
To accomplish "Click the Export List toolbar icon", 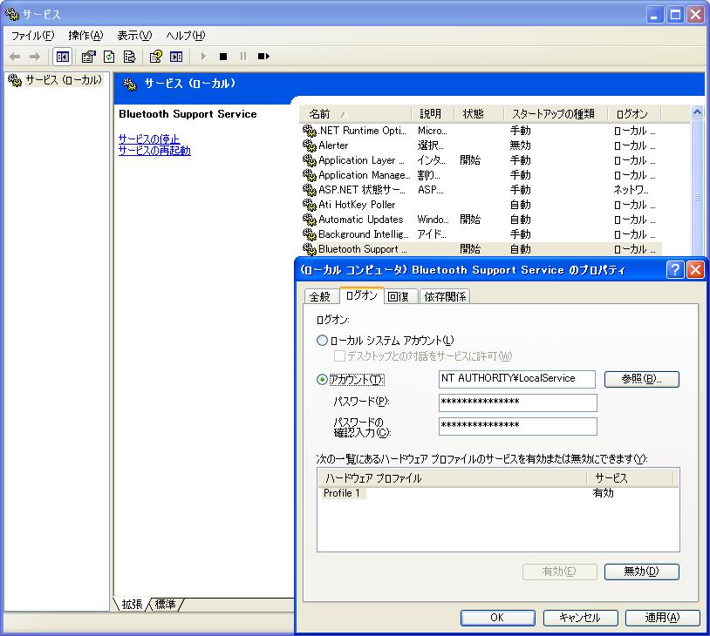I will 129,57.
